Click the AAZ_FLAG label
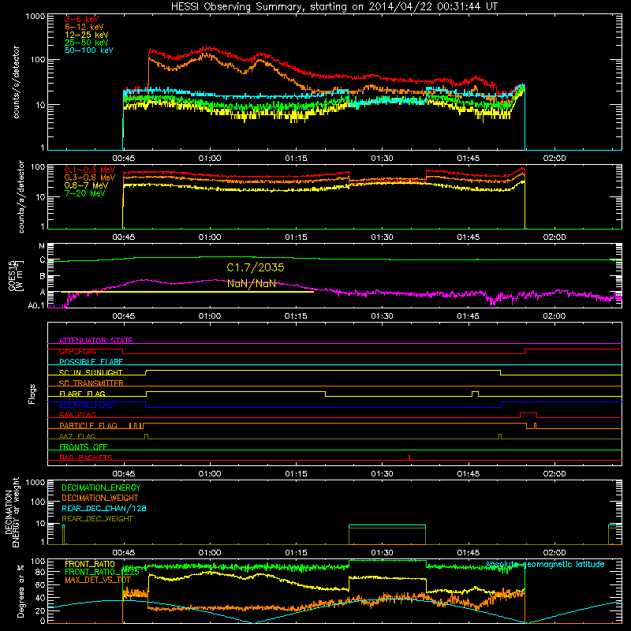The width and height of the screenshot is (631, 631). tap(77, 436)
